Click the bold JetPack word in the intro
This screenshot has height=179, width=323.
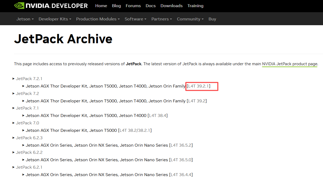pyautogui.click(x=134, y=64)
